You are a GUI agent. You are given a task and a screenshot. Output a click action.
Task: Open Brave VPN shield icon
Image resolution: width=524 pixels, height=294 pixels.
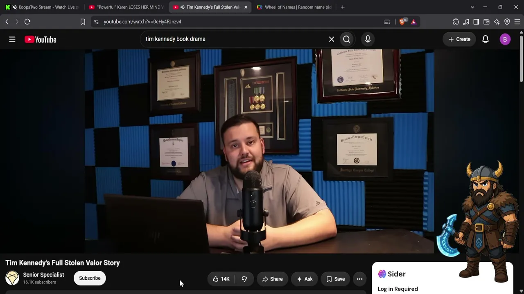point(507,22)
